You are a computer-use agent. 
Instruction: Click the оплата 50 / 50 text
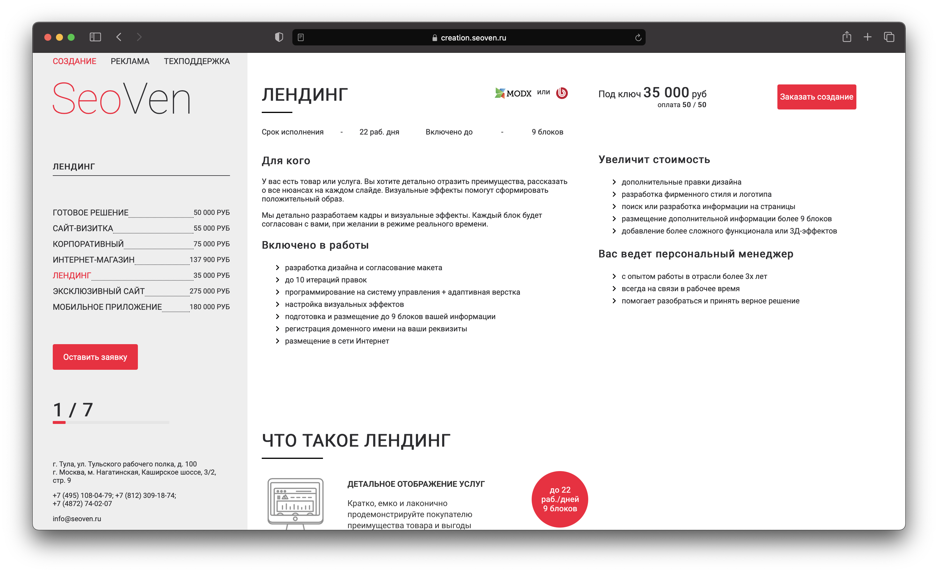pyautogui.click(x=682, y=105)
